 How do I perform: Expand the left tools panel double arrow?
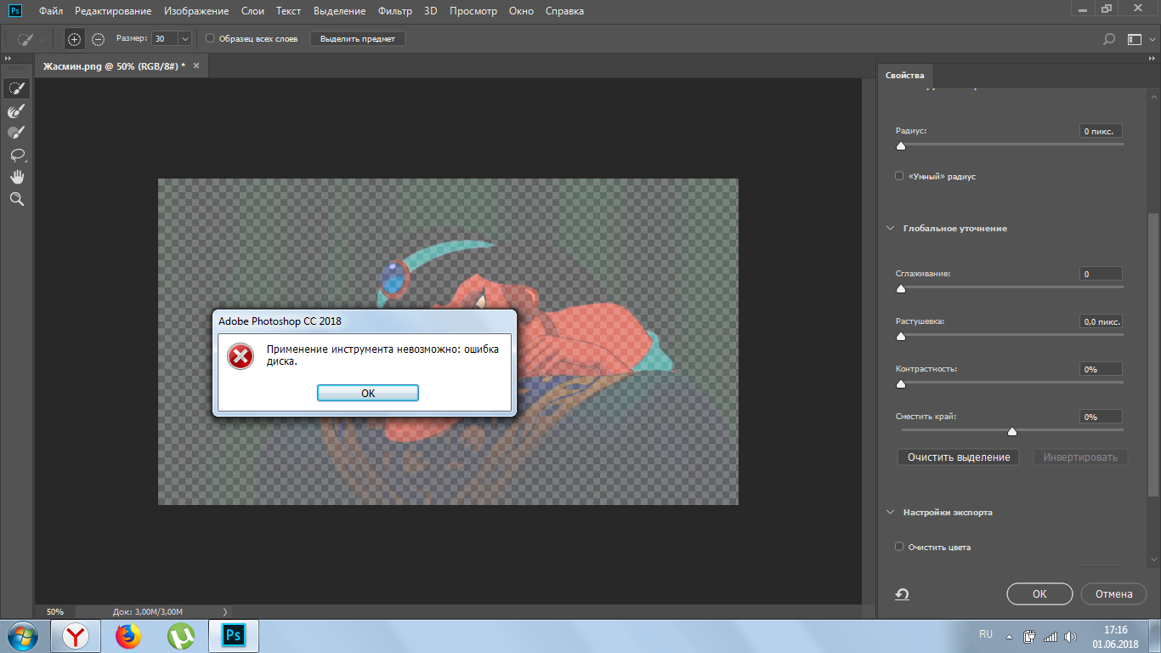pos(8,58)
